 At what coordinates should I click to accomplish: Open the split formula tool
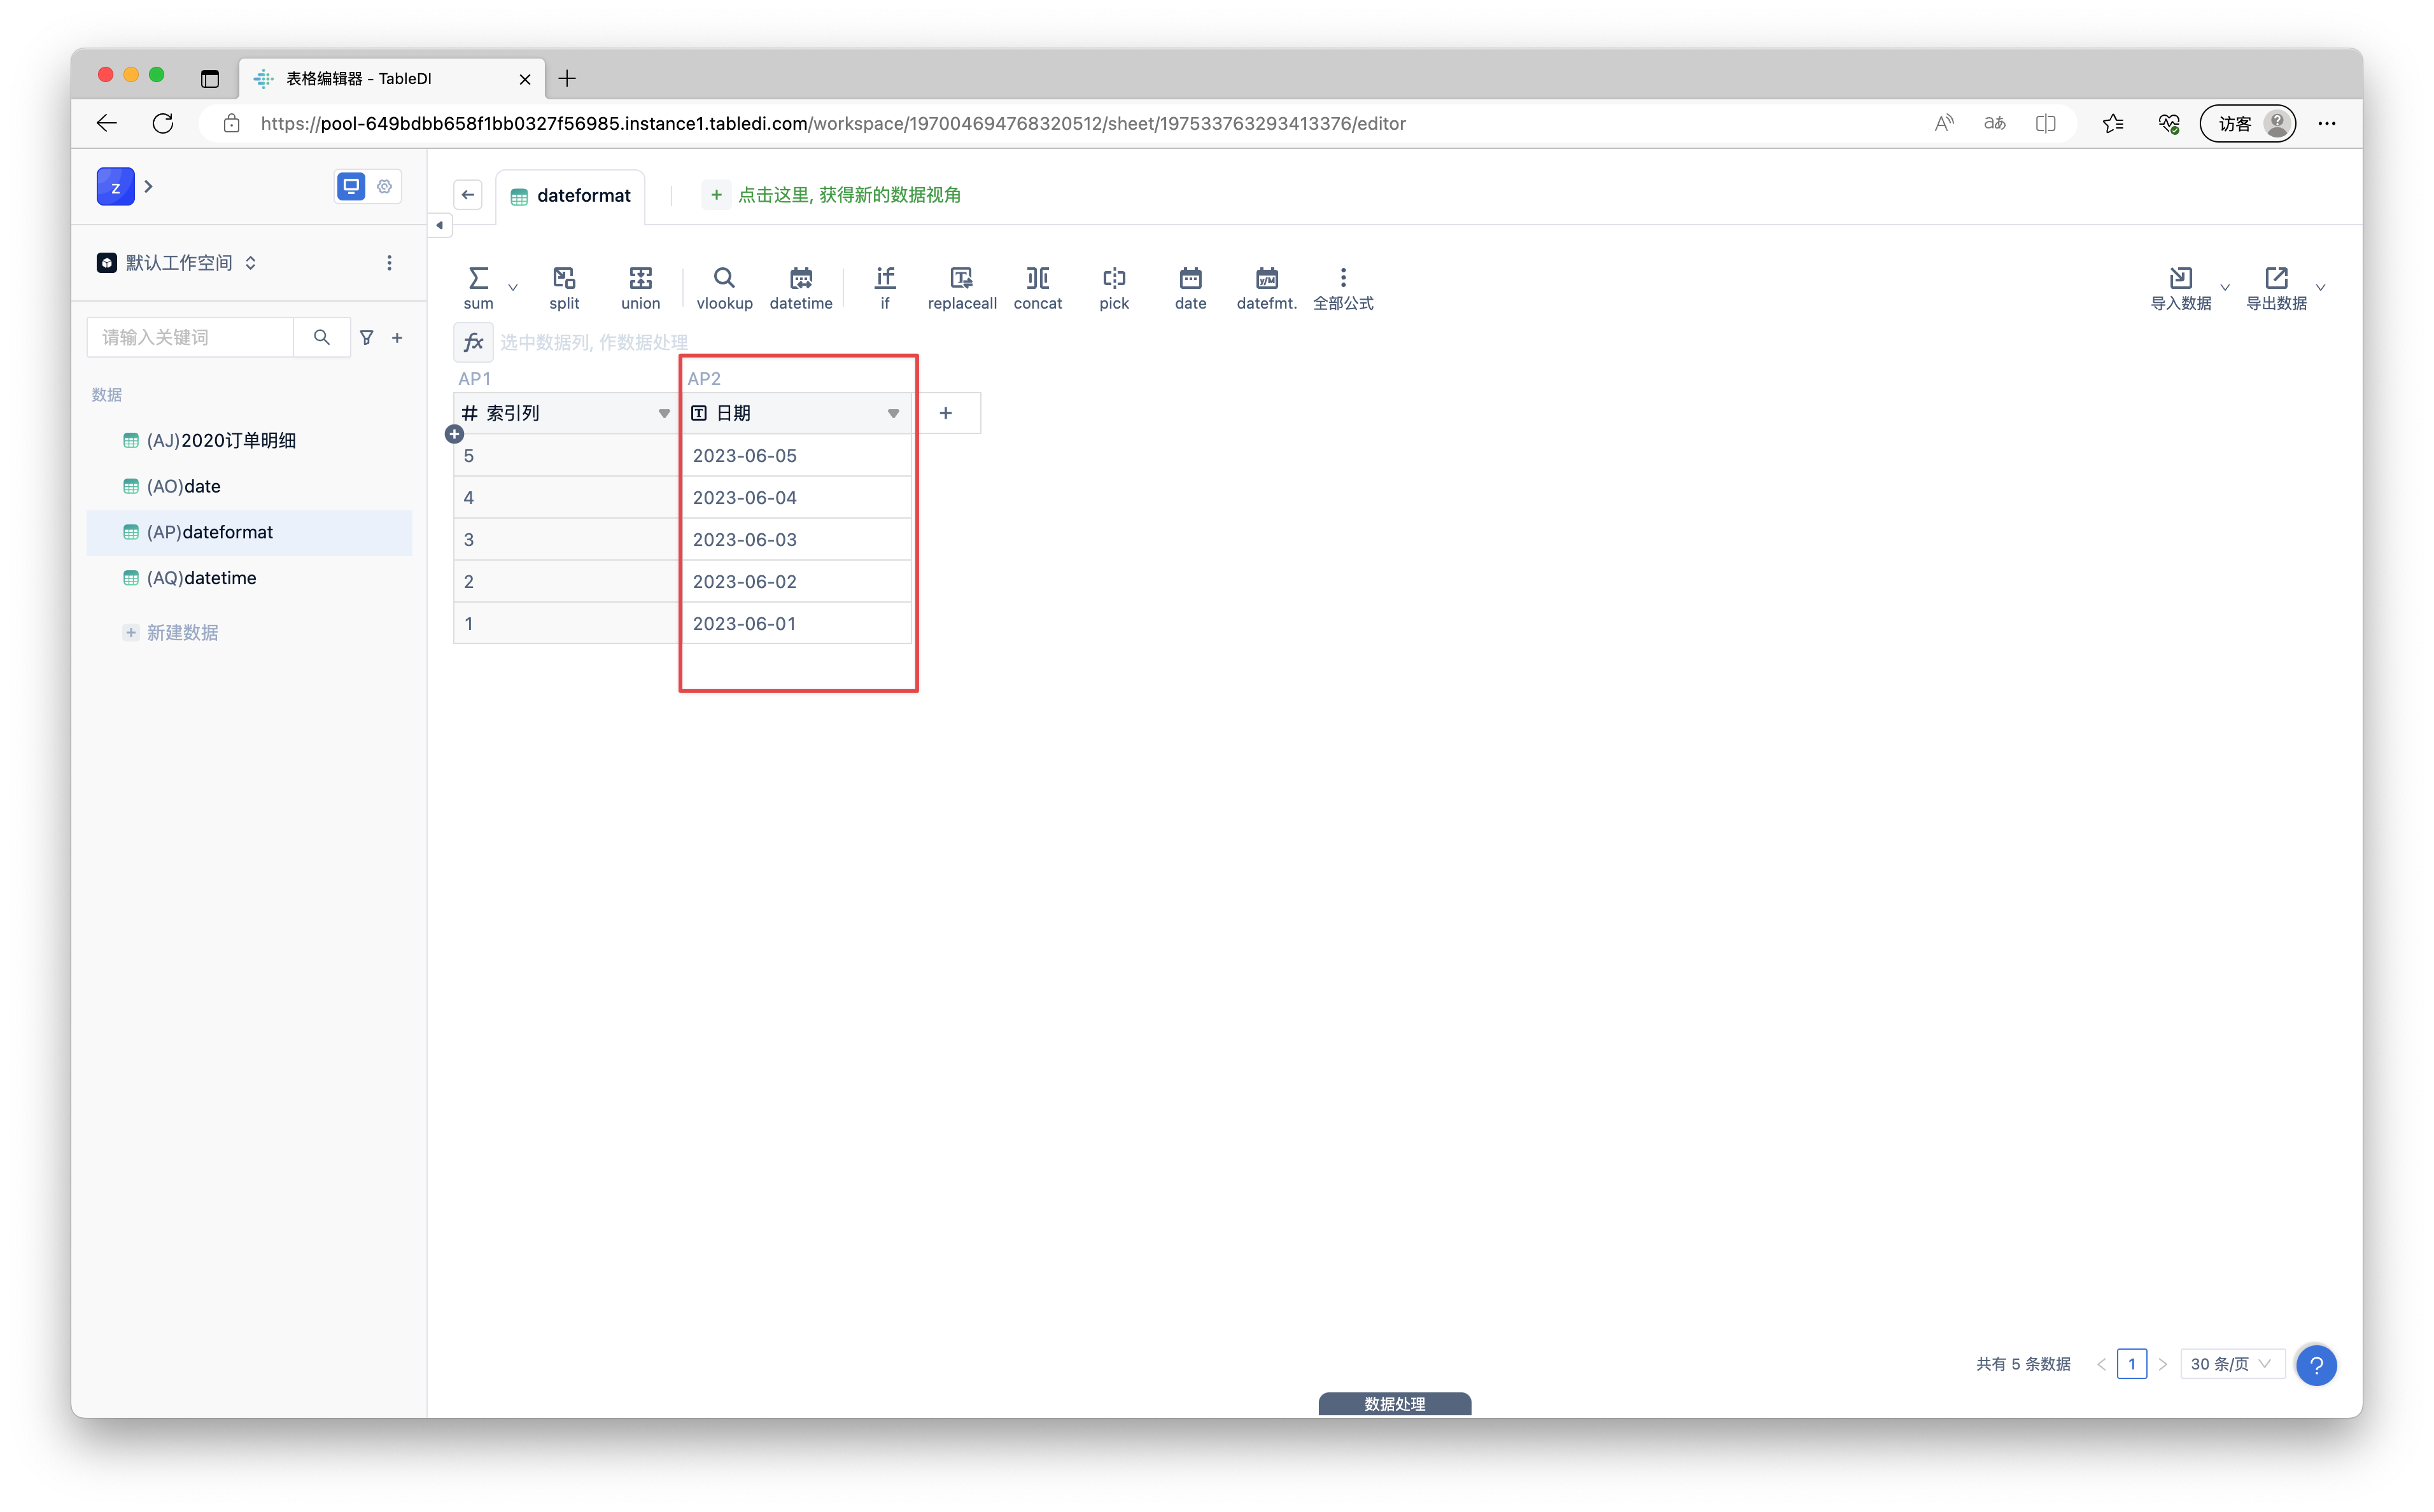point(564,288)
